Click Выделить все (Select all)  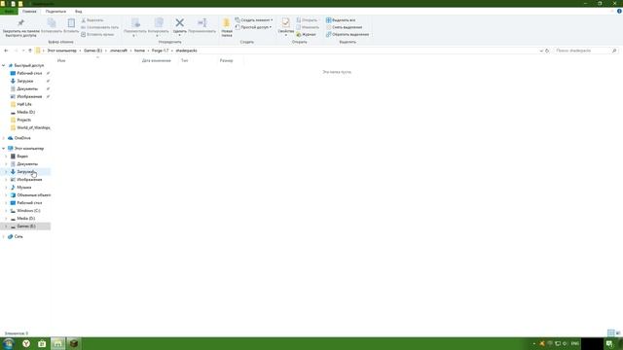coord(341,20)
